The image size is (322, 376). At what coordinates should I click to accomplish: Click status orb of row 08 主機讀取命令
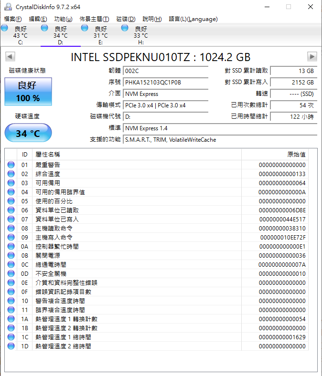click(11, 228)
